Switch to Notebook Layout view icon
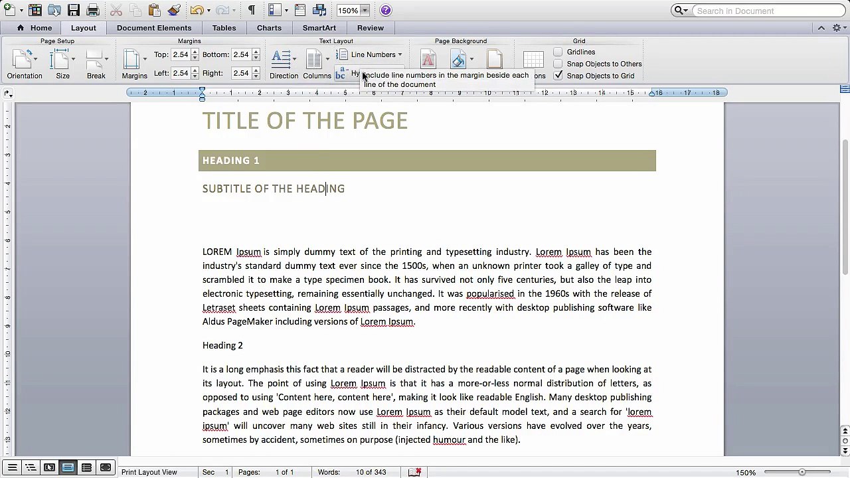850x478 pixels. click(86, 468)
